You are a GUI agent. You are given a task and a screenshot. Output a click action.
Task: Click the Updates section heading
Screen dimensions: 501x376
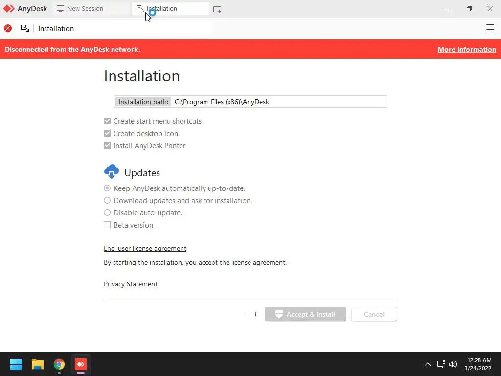[x=142, y=173]
